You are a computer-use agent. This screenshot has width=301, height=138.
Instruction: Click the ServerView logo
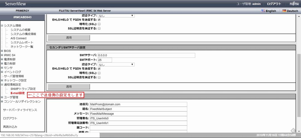(x=15, y=4)
